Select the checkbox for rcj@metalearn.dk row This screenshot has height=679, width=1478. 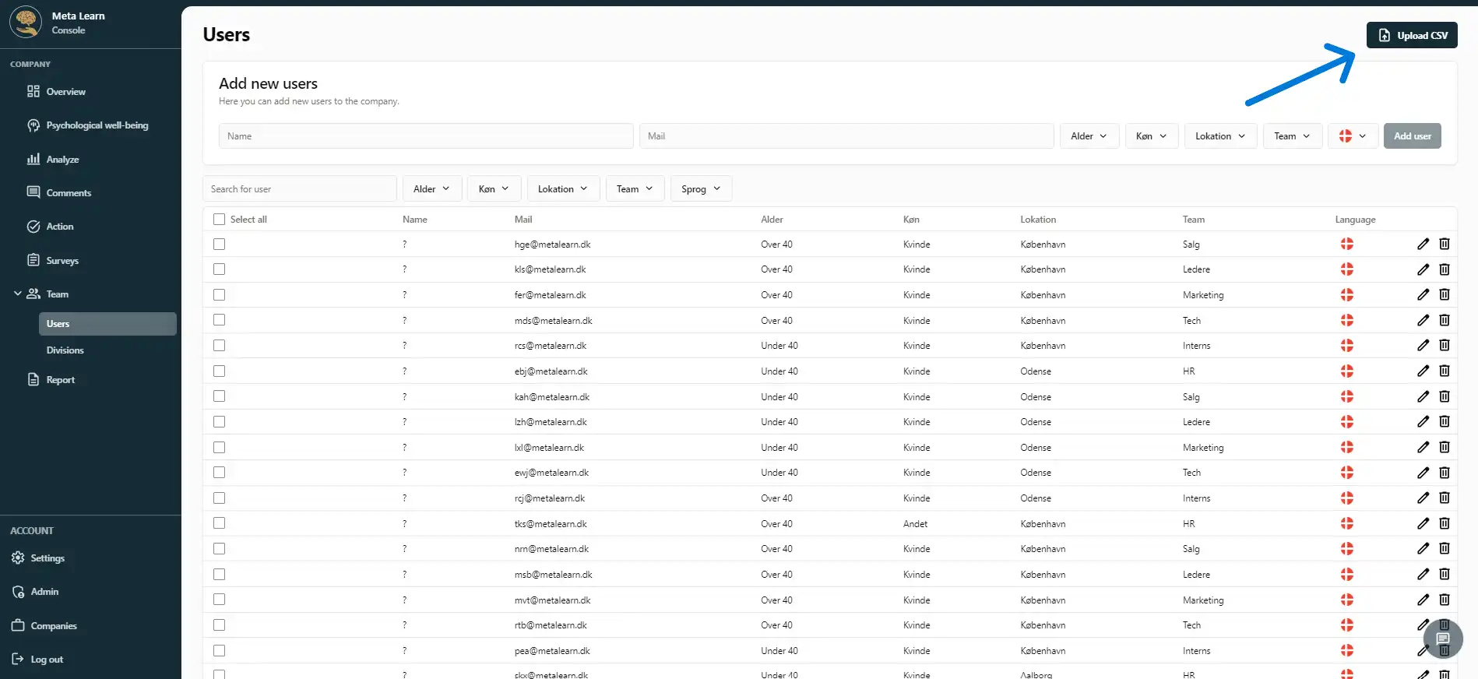220,498
